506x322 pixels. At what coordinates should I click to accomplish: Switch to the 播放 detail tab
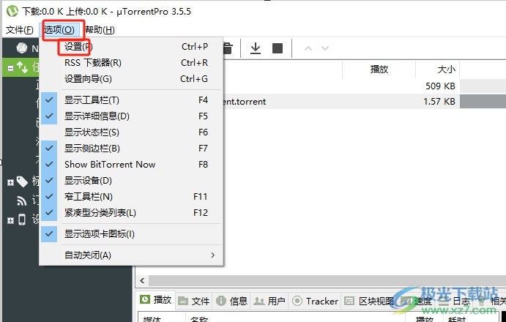click(x=155, y=300)
